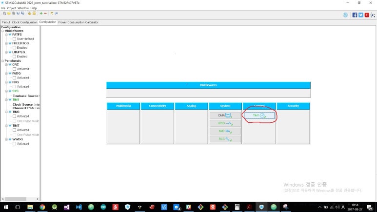Activate the WWDG checkbox
Viewport: 377px width, 212px height.
click(x=15, y=144)
